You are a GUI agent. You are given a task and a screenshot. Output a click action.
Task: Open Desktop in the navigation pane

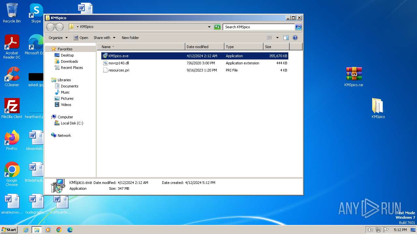click(x=67, y=55)
